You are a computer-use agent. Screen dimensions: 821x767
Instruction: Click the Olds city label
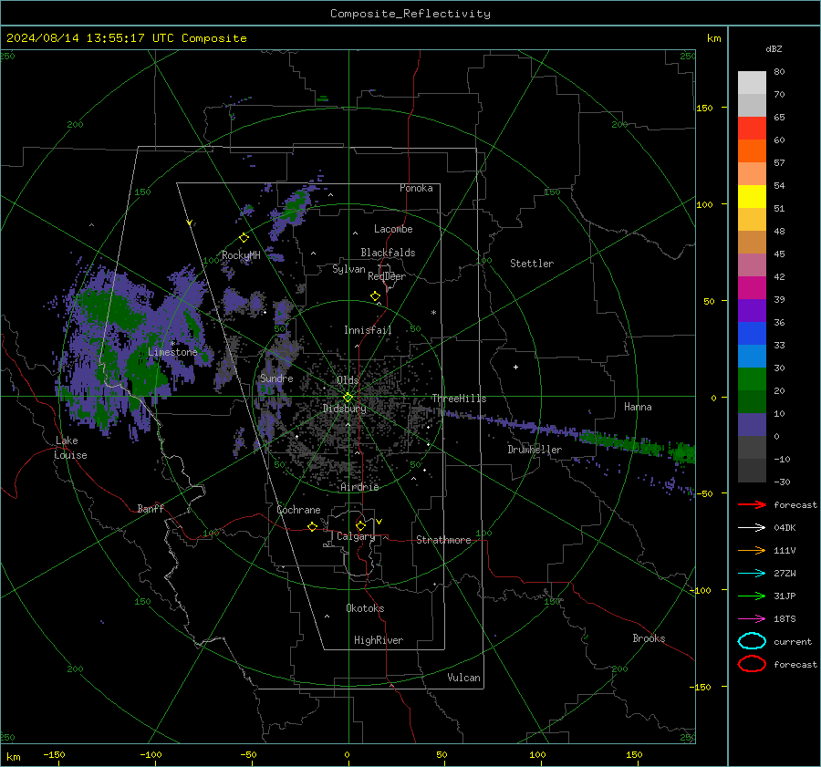tap(348, 380)
